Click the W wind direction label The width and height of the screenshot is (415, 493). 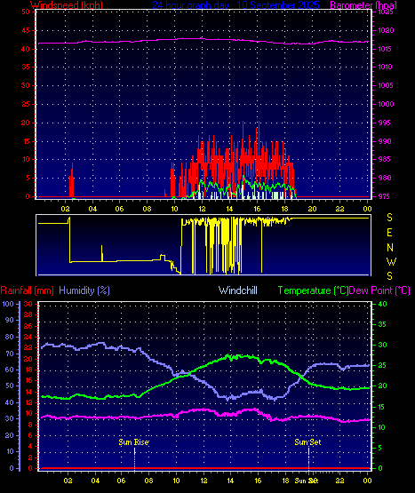click(391, 261)
